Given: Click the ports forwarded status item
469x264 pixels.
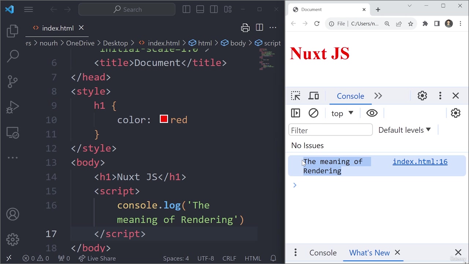Looking at the screenshot, I should coord(64,258).
